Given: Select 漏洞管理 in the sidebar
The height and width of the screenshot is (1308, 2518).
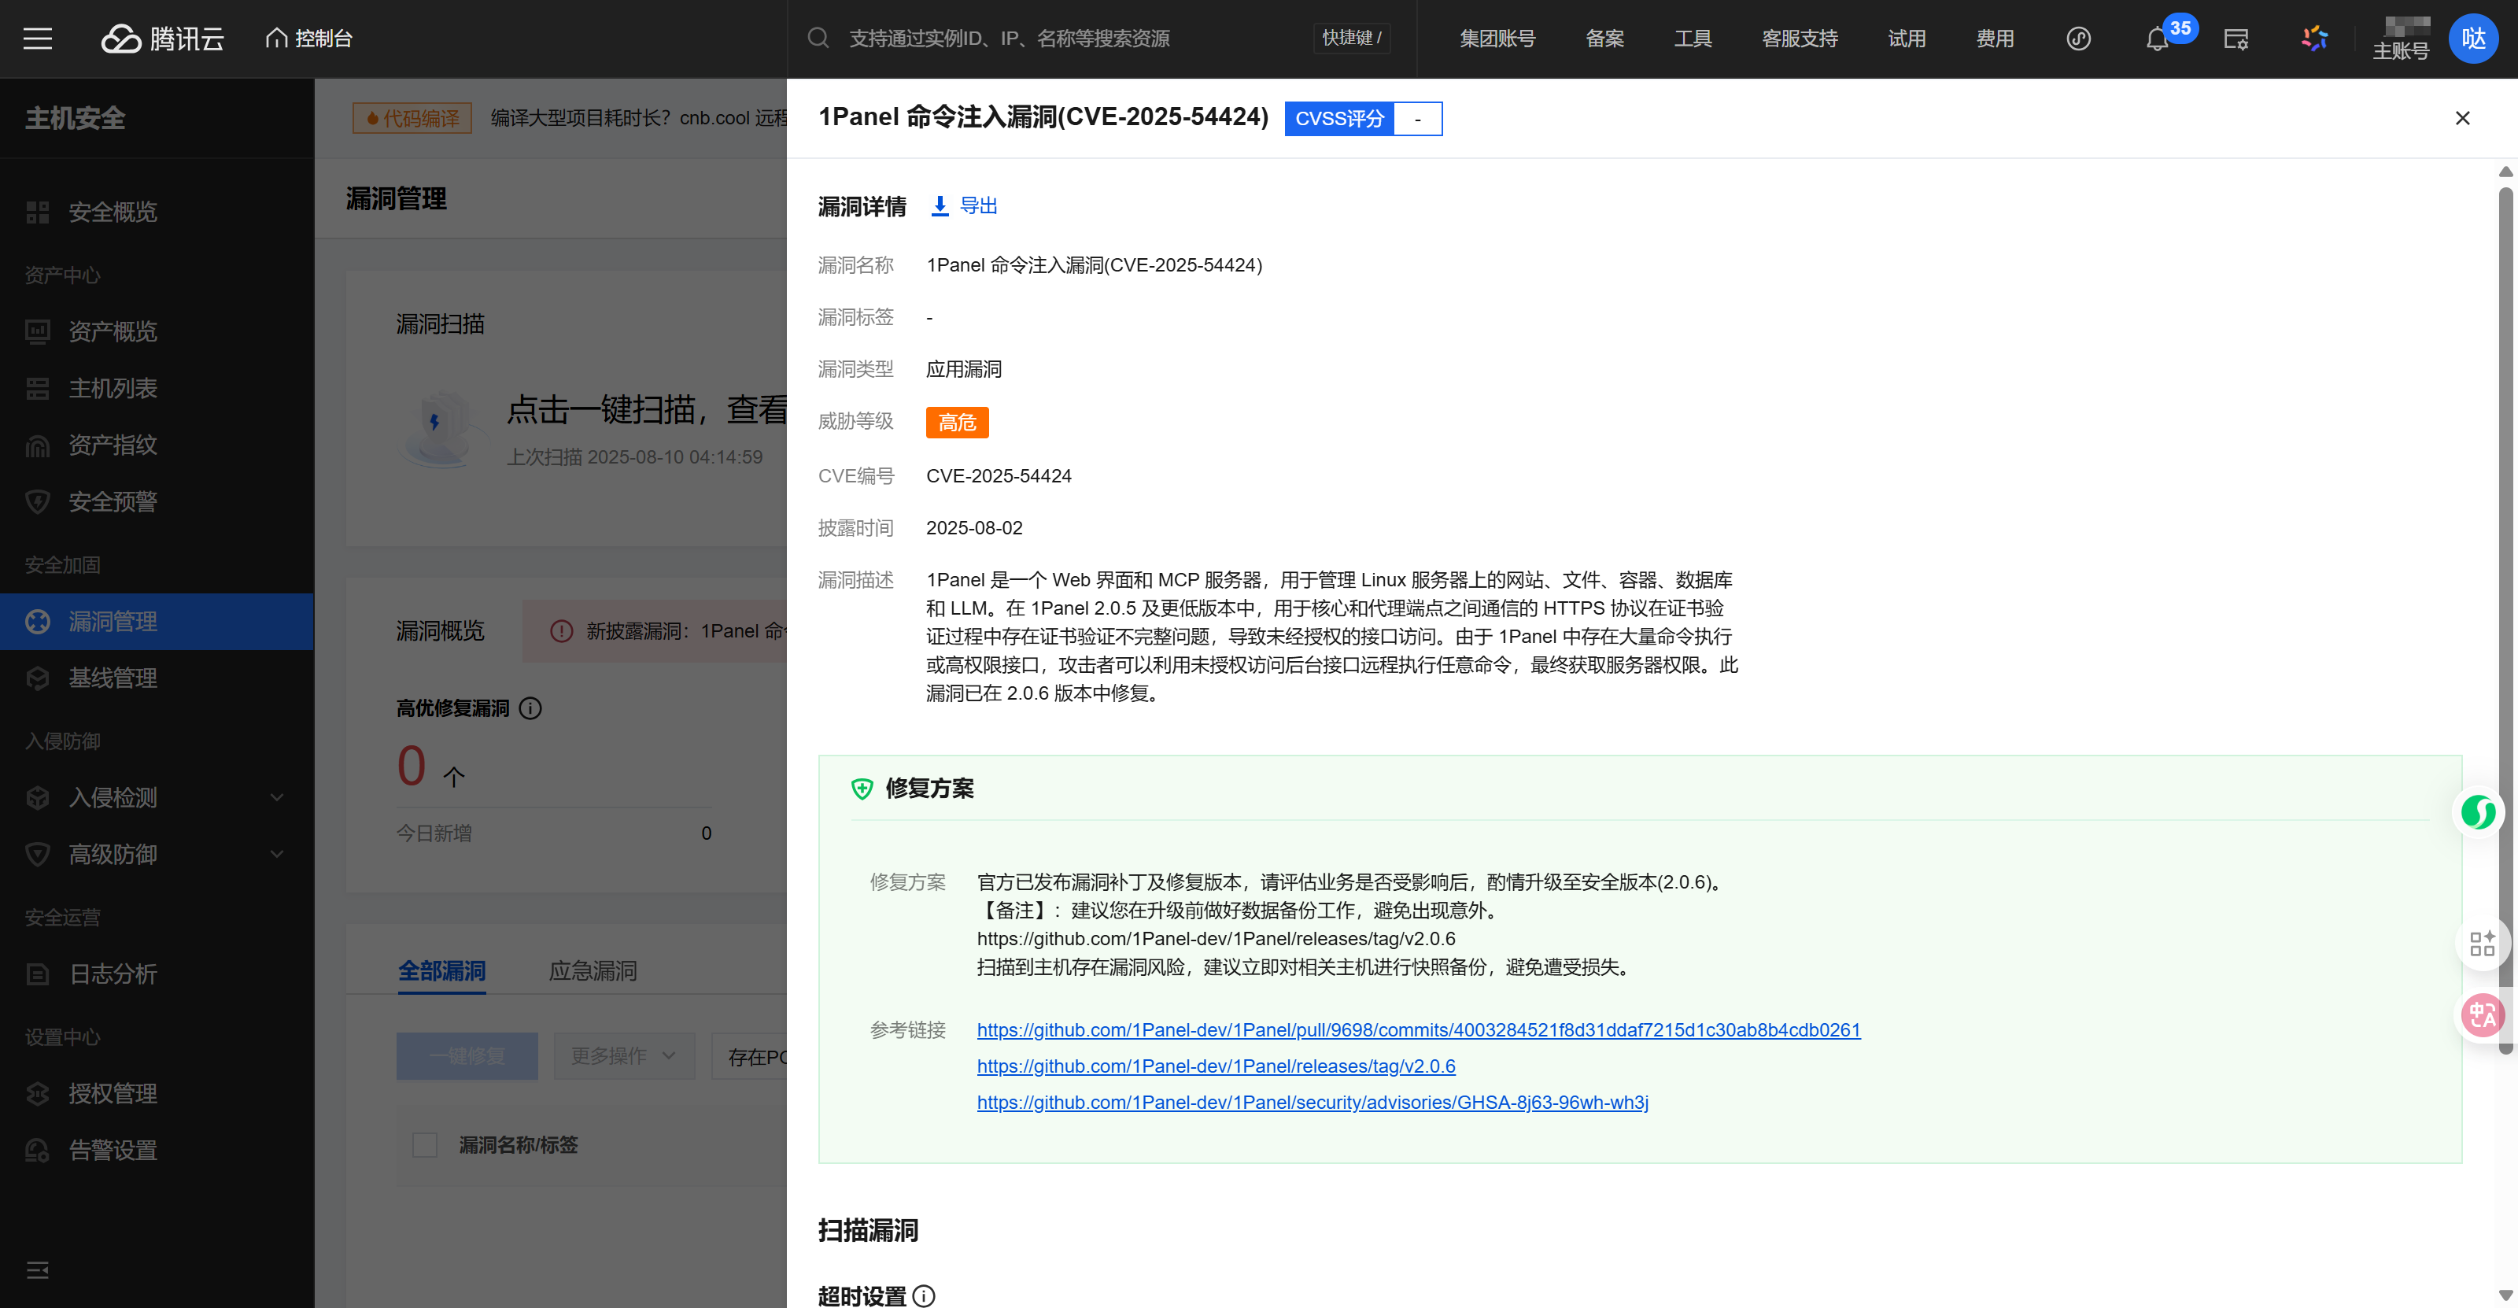Looking at the screenshot, I should coord(157,622).
